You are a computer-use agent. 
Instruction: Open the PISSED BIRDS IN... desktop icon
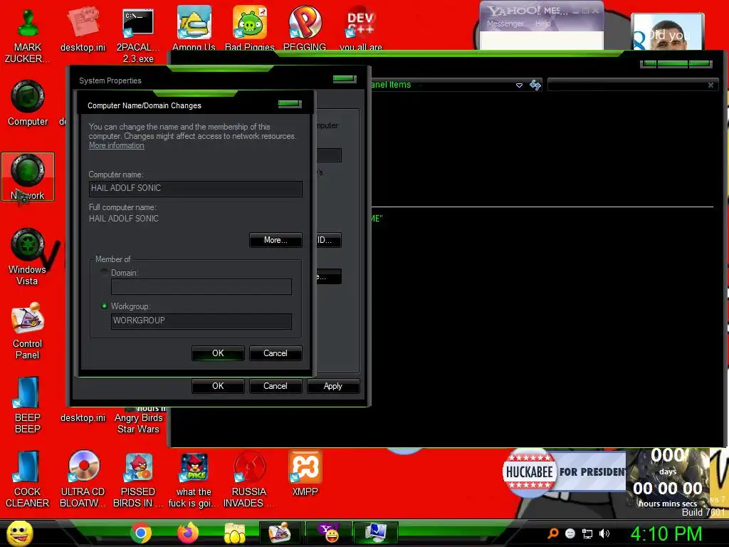point(138,479)
